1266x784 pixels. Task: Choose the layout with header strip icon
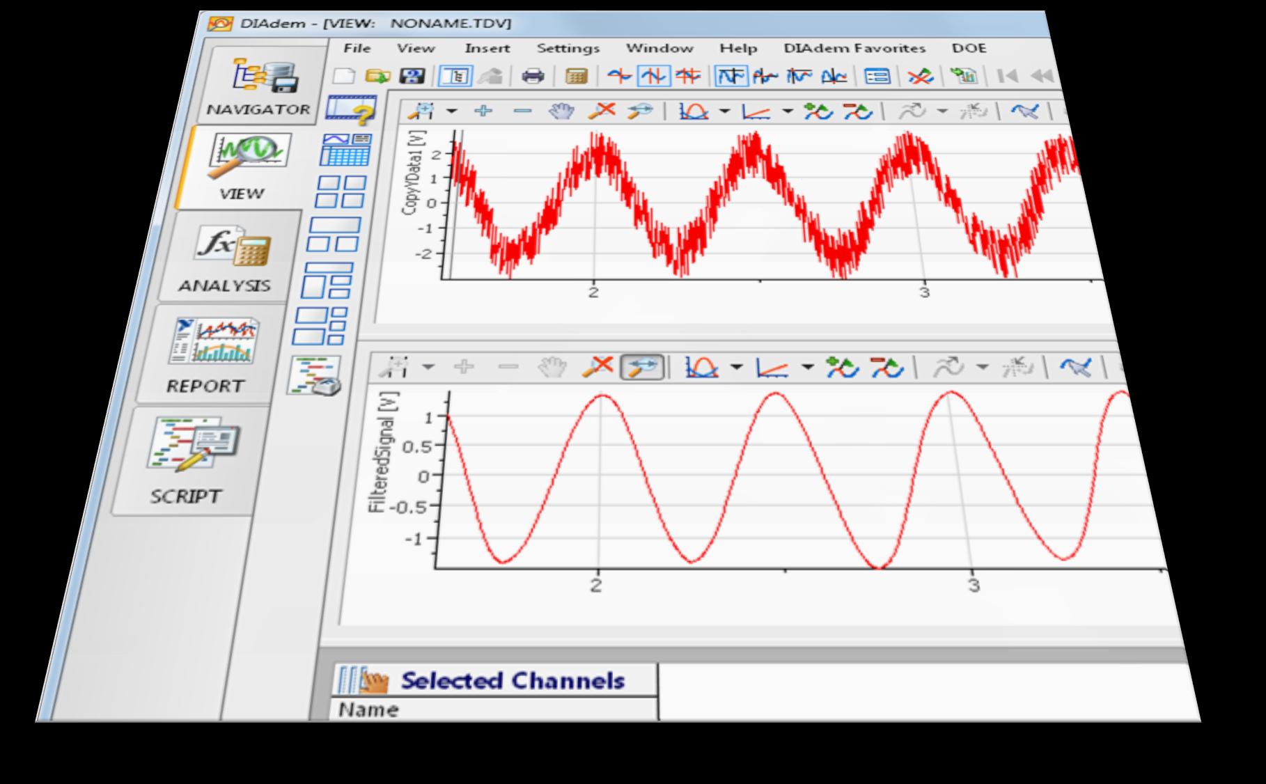tap(327, 279)
